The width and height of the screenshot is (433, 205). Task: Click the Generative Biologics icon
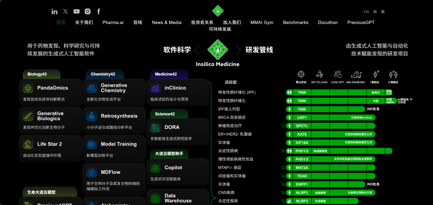pyautogui.click(x=28, y=116)
